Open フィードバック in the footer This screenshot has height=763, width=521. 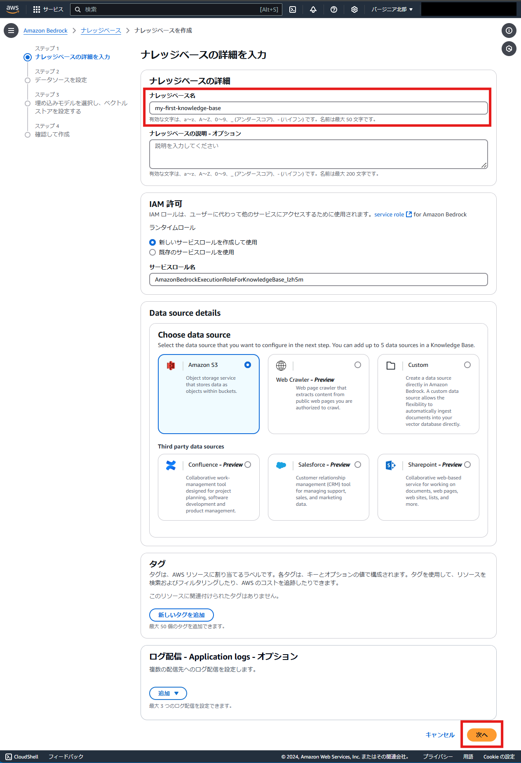point(66,757)
